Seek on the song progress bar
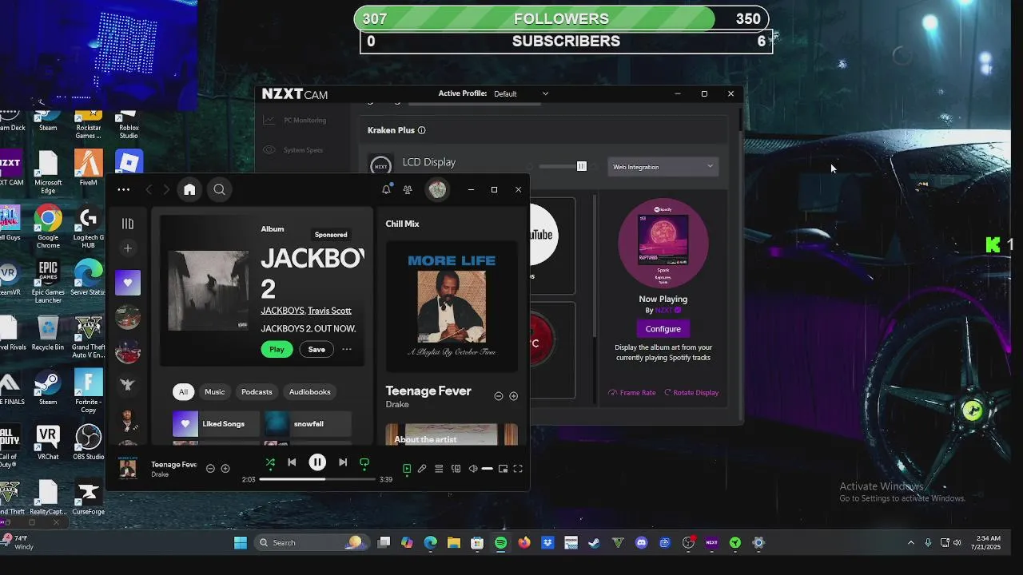 coord(317,479)
